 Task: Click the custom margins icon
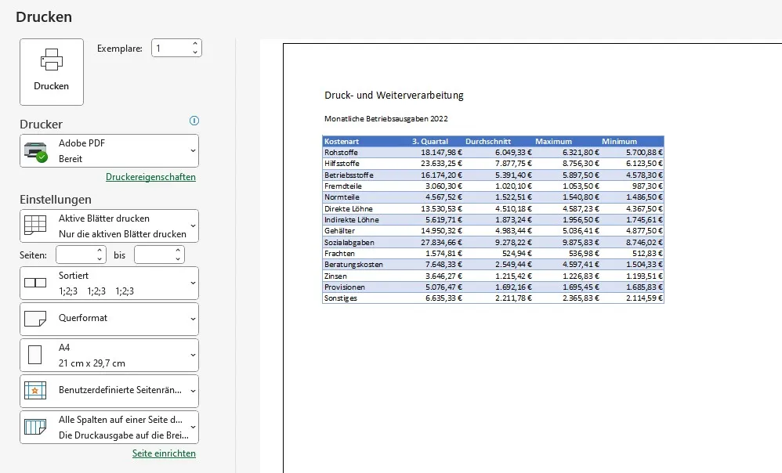tap(36, 391)
